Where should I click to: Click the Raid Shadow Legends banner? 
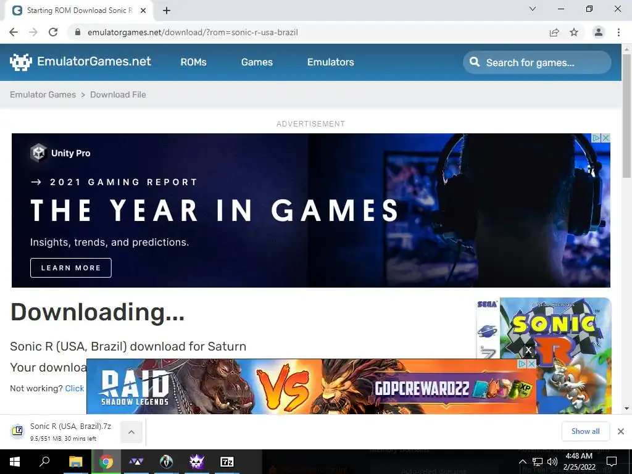(311, 386)
